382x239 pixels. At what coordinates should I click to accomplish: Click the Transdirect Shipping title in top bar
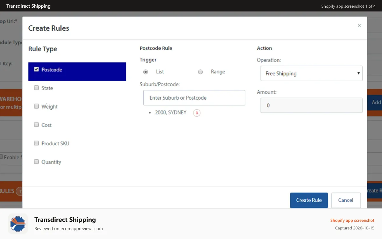click(x=28, y=6)
